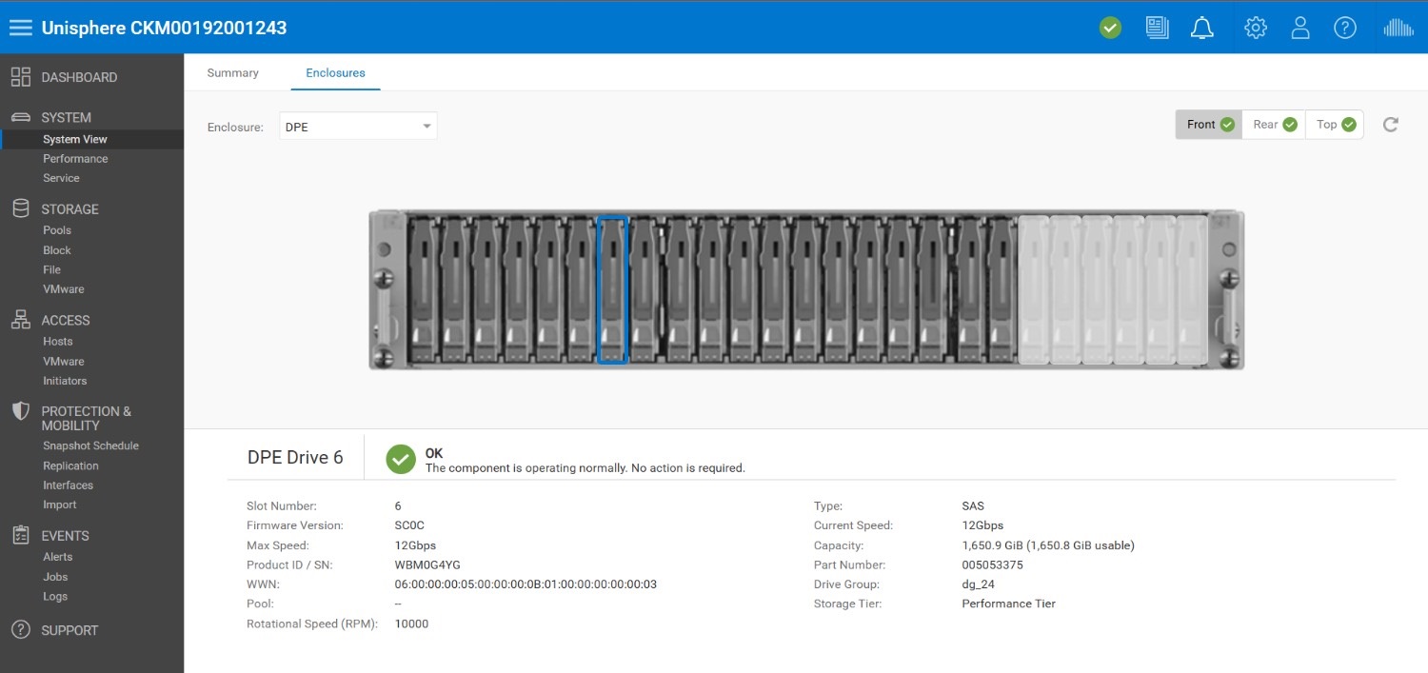The height and width of the screenshot is (673, 1428).
Task: Switch to Front enclosure view
Action: point(1209,125)
